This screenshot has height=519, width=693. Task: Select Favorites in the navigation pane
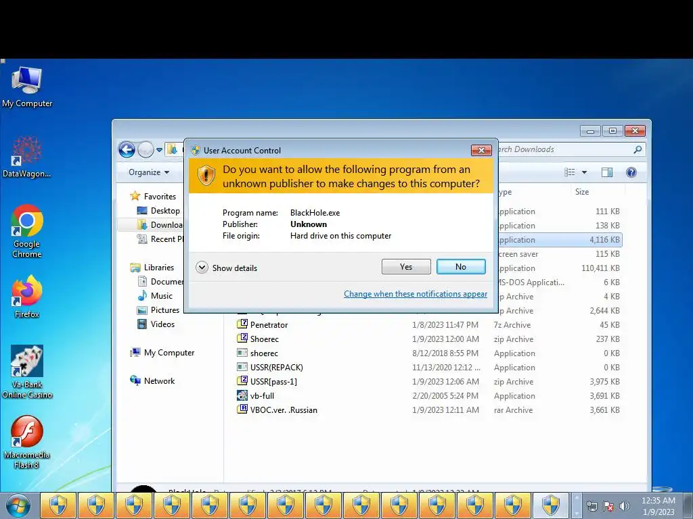[153, 197]
